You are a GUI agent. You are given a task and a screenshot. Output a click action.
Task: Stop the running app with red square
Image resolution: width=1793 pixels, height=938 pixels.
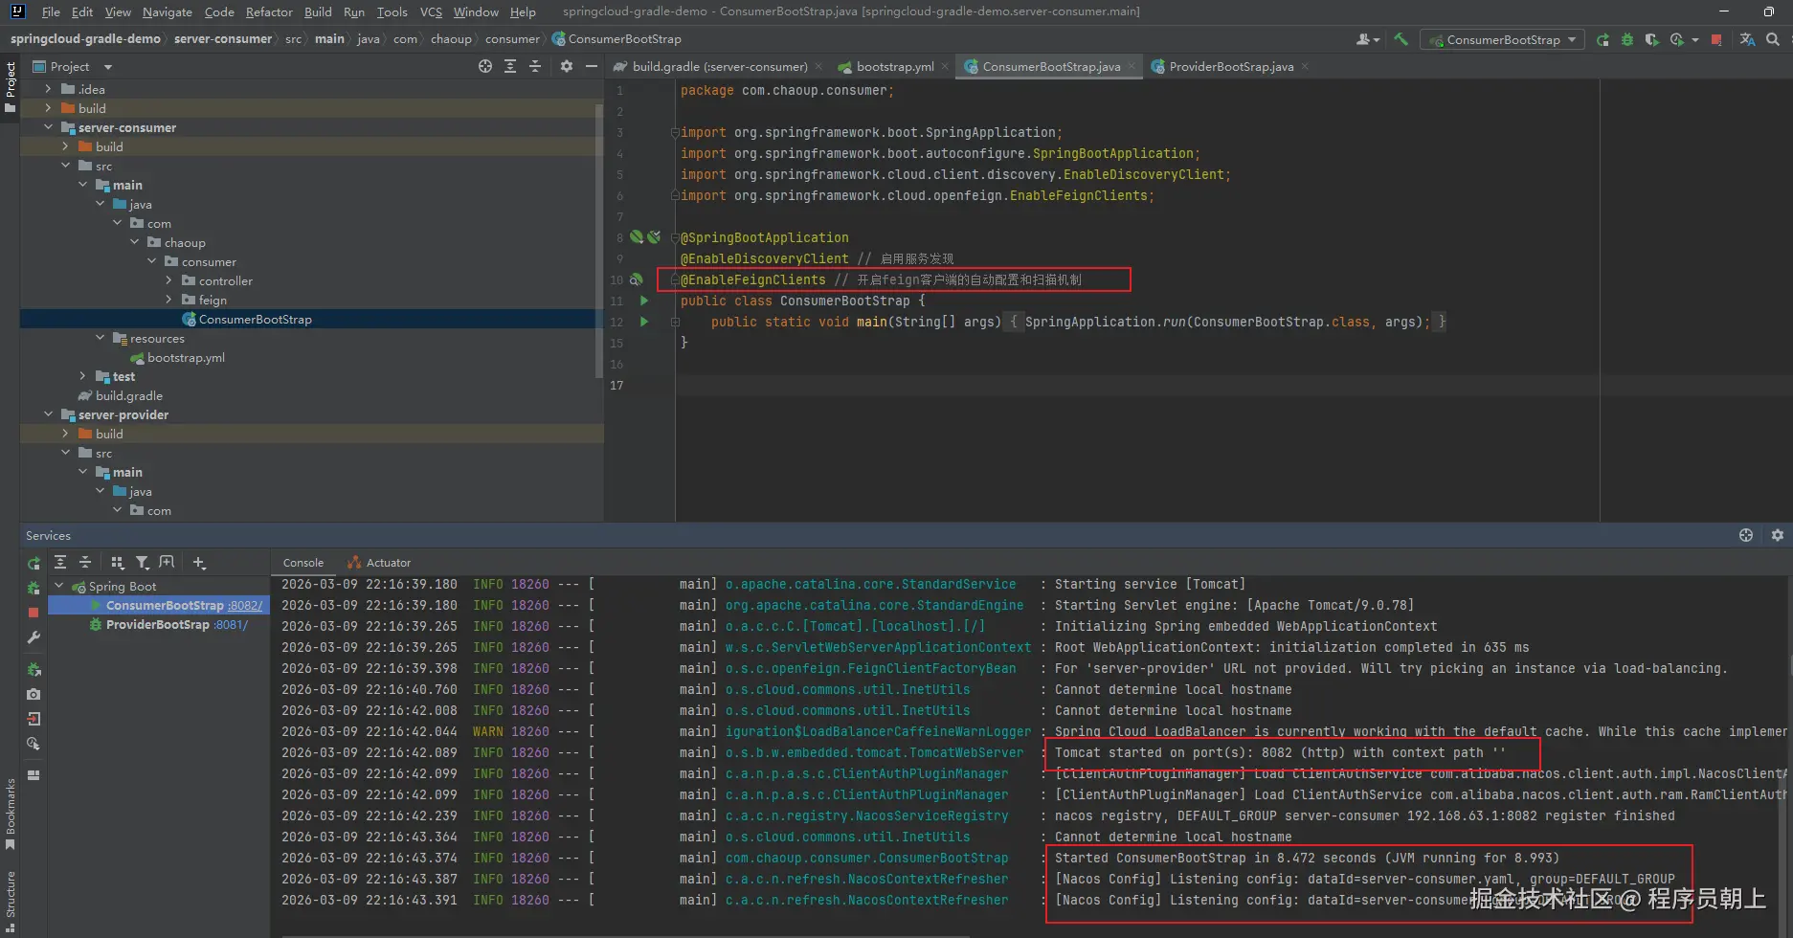[1716, 39]
